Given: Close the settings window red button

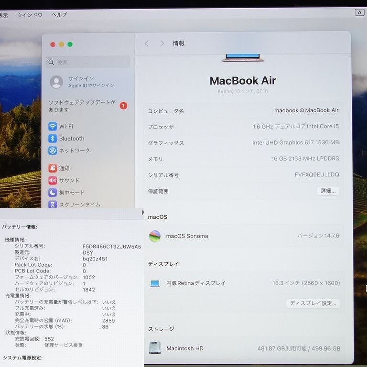Looking at the screenshot, I should (x=53, y=44).
